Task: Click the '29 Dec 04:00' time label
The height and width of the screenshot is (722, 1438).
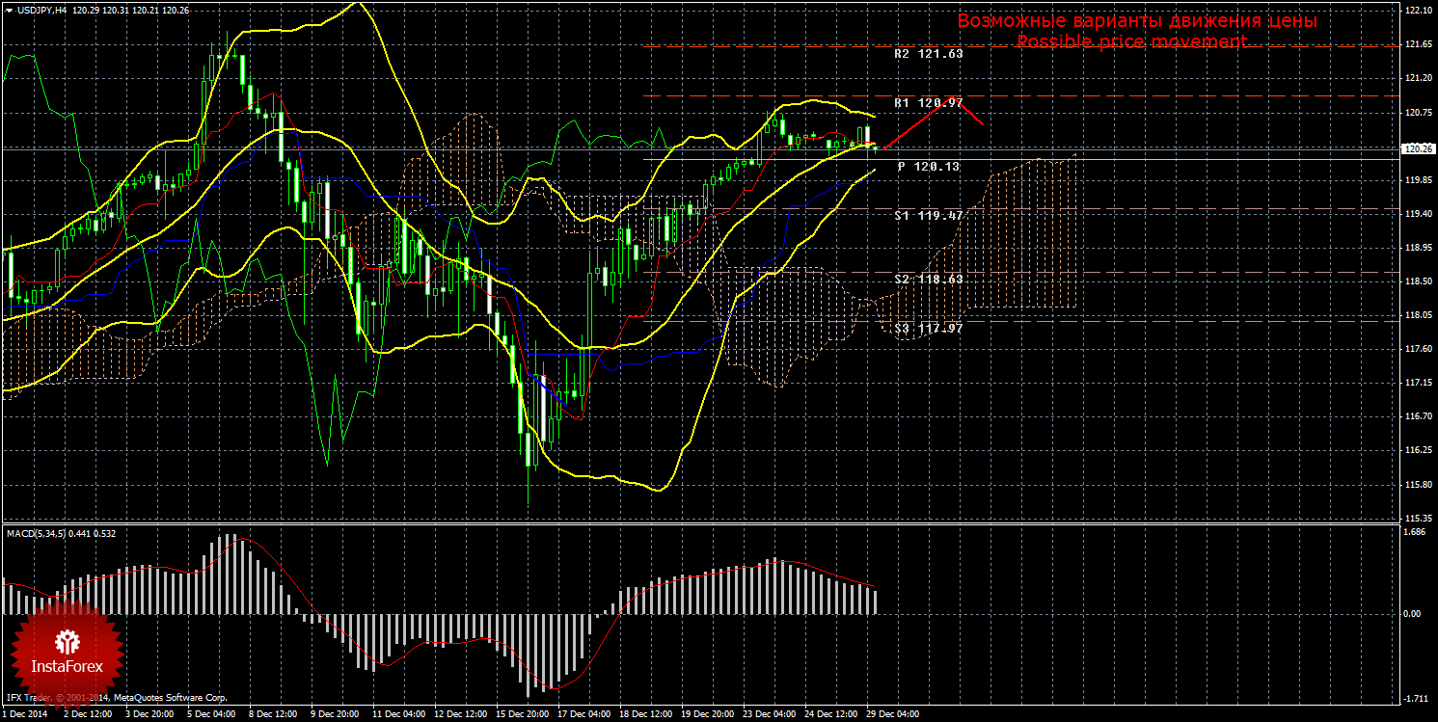Action: click(892, 714)
